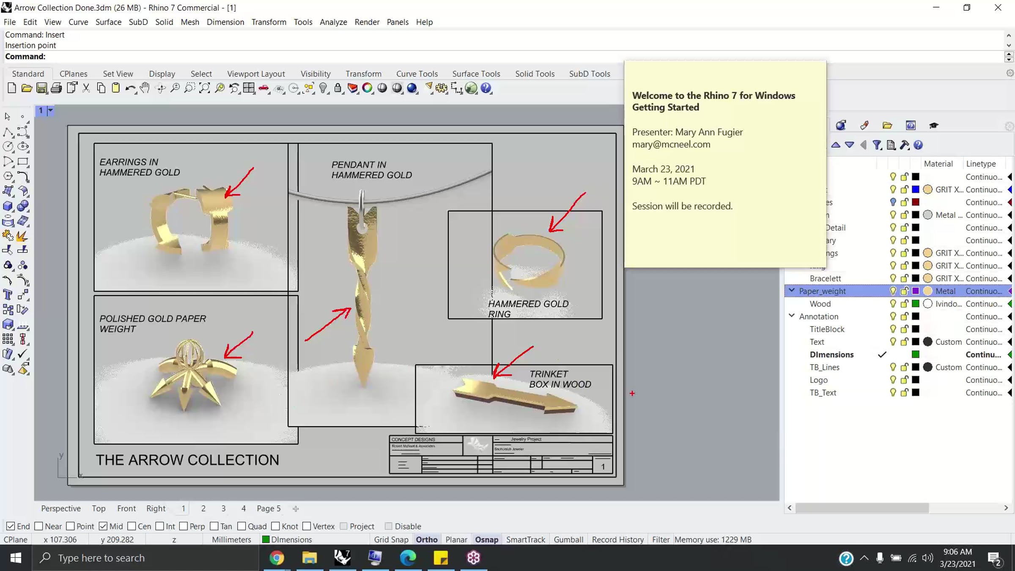Collapse the Paper_weight layer tree
1015x571 pixels.
click(x=792, y=291)
